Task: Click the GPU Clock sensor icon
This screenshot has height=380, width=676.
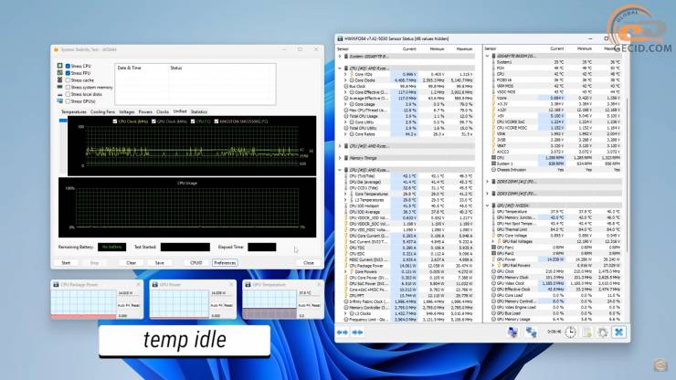Action: click(493, 271)
